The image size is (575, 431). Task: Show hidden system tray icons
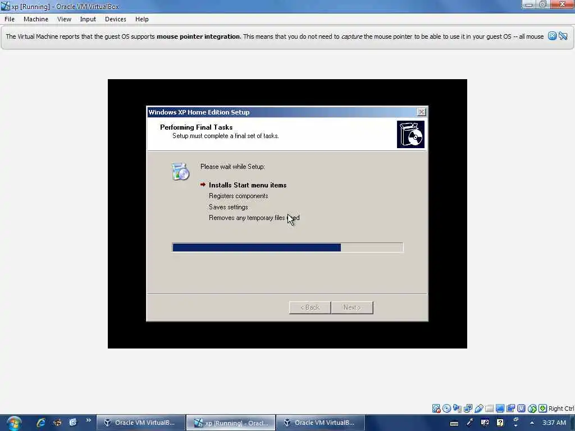[532, 423]
